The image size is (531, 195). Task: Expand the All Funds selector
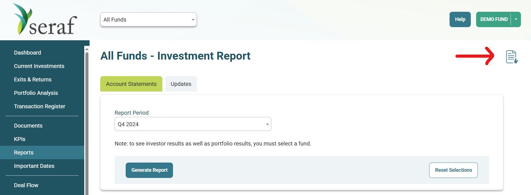(148, 20)
